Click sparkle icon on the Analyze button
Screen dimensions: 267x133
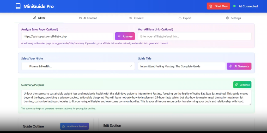coord(119,36)
